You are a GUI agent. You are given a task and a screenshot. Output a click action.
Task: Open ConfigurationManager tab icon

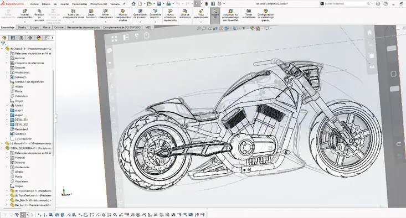[x=21, y=38]
